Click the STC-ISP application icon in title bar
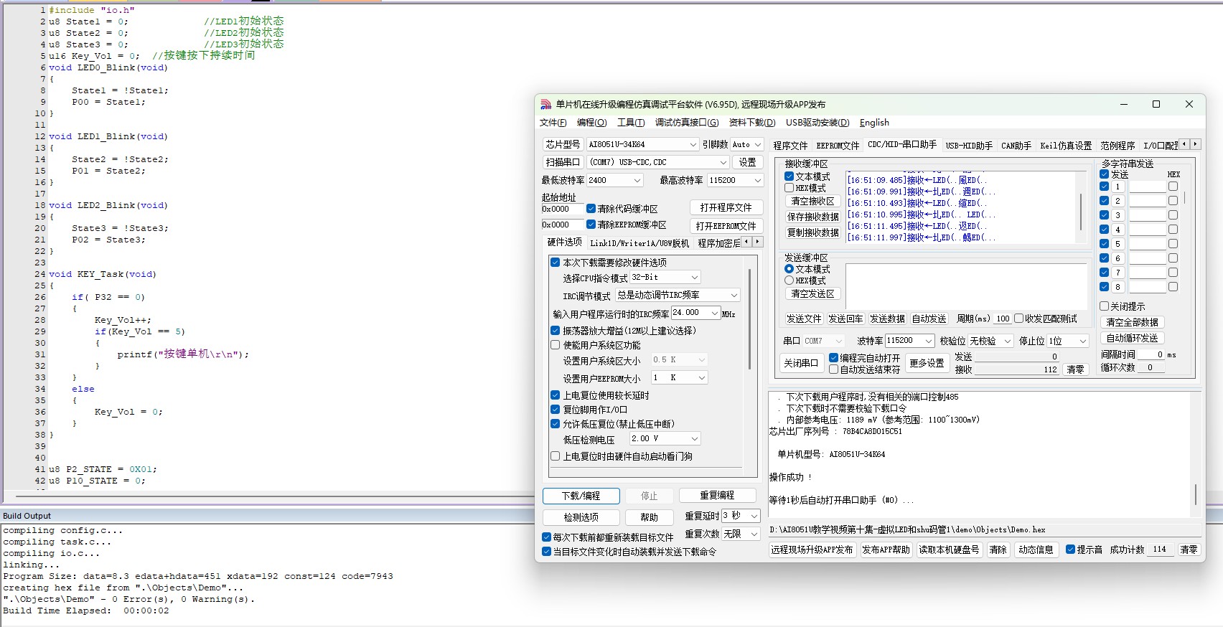The width and height of the screenshot is (1223, 627). coord(546,104)
